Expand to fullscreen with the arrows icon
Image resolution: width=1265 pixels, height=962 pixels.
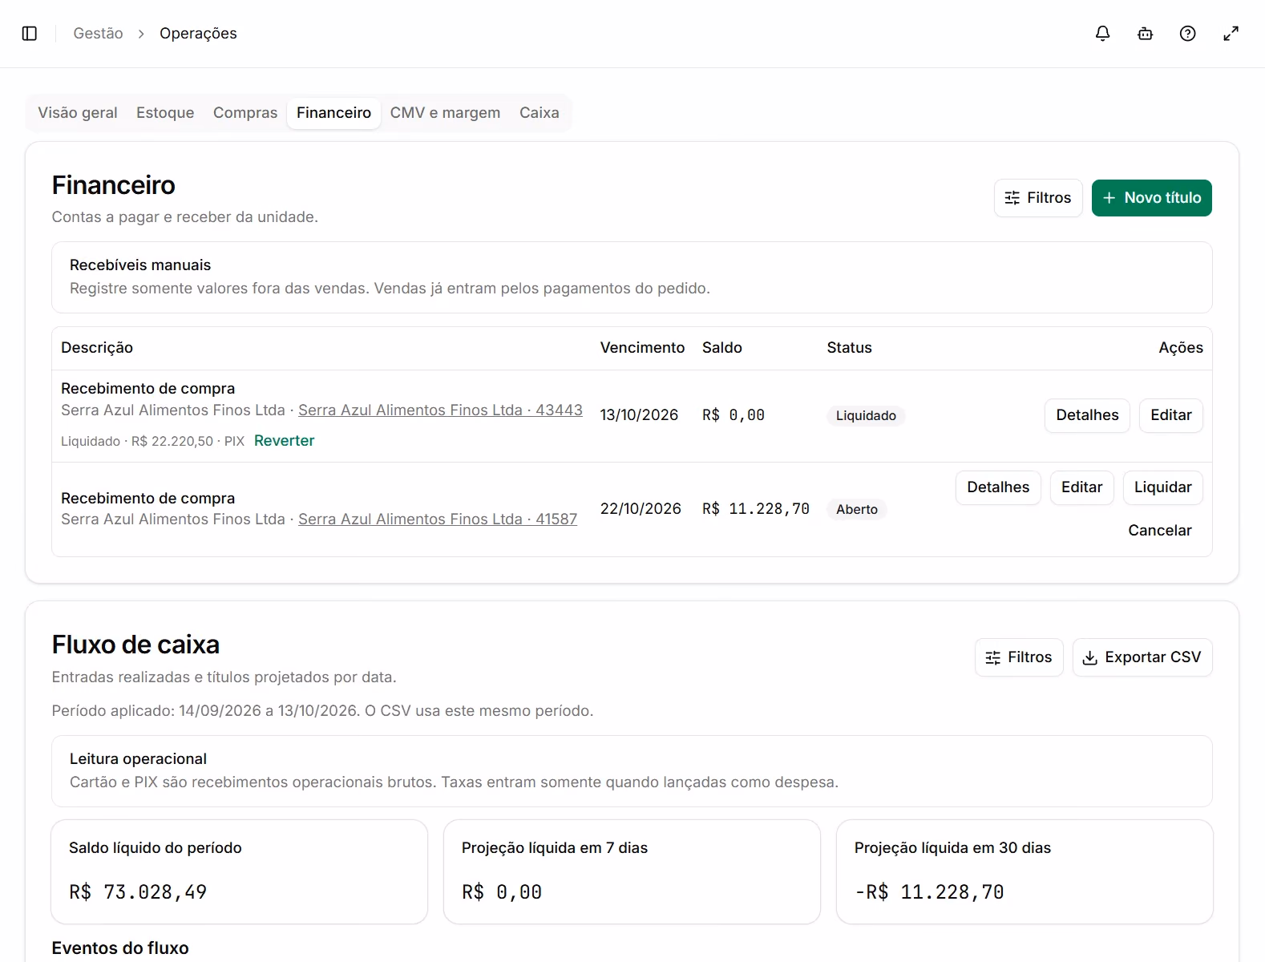pos(1231,34)
